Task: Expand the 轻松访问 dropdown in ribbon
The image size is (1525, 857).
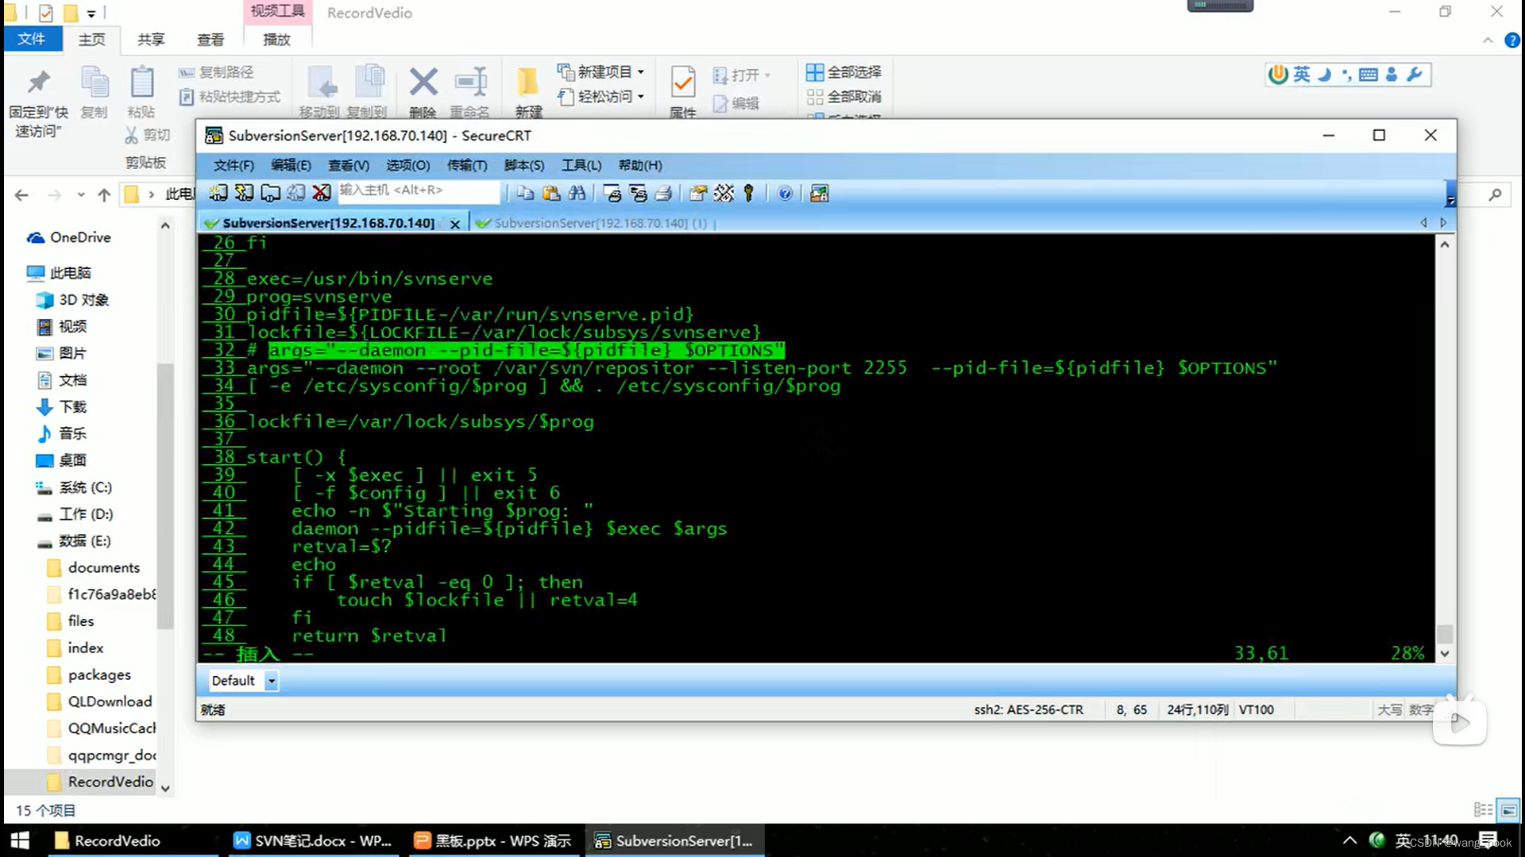Action: 640,96
